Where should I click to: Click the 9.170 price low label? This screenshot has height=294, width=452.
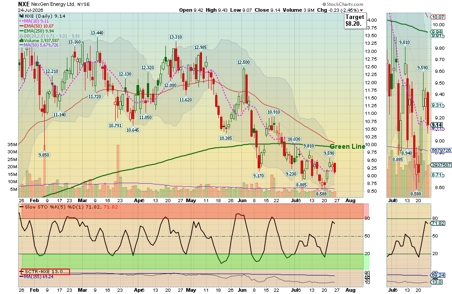pos(259,175)
